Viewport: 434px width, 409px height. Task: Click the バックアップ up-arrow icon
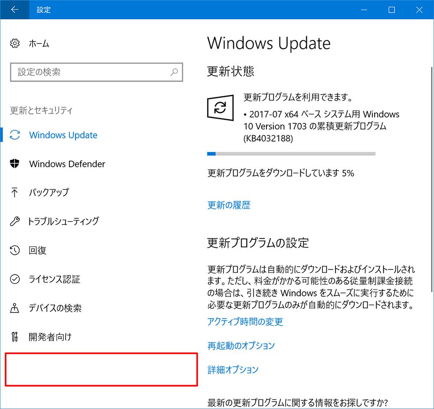pyautogui.click(x=14, y=192)
